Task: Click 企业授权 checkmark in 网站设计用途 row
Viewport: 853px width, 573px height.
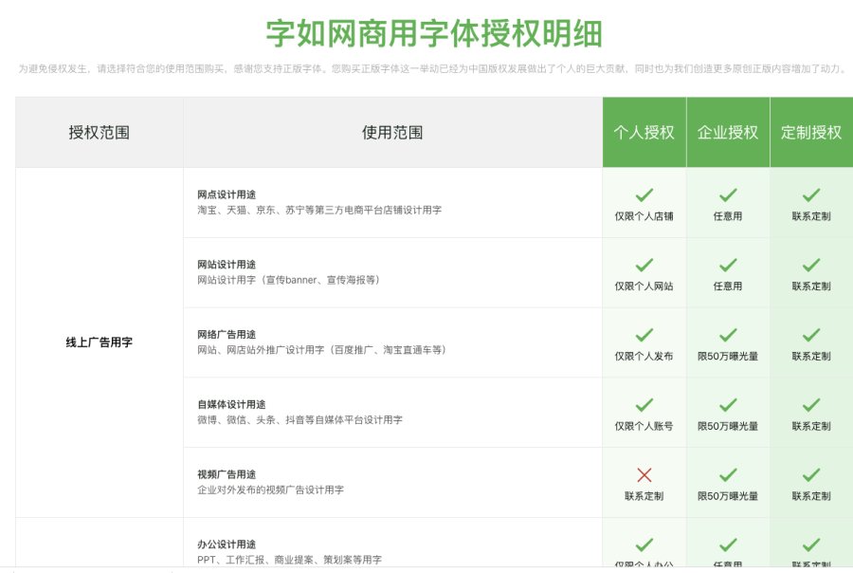Action: coord(728,266)
